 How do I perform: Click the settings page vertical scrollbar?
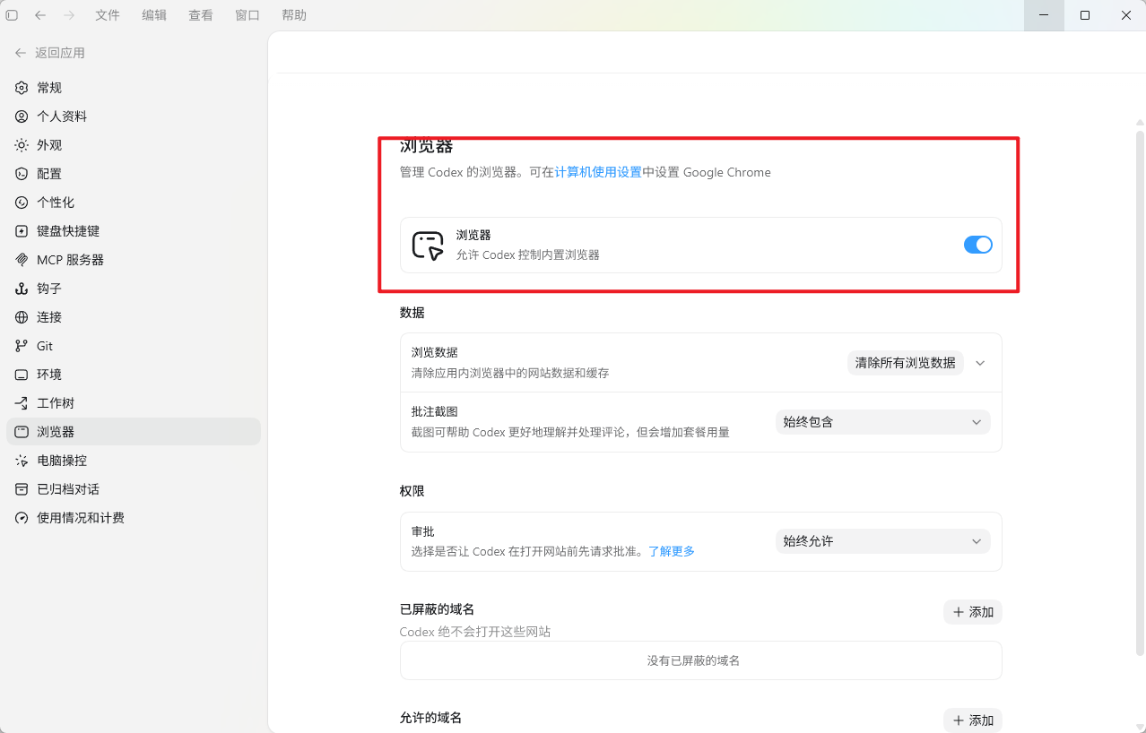[1140, 392]
